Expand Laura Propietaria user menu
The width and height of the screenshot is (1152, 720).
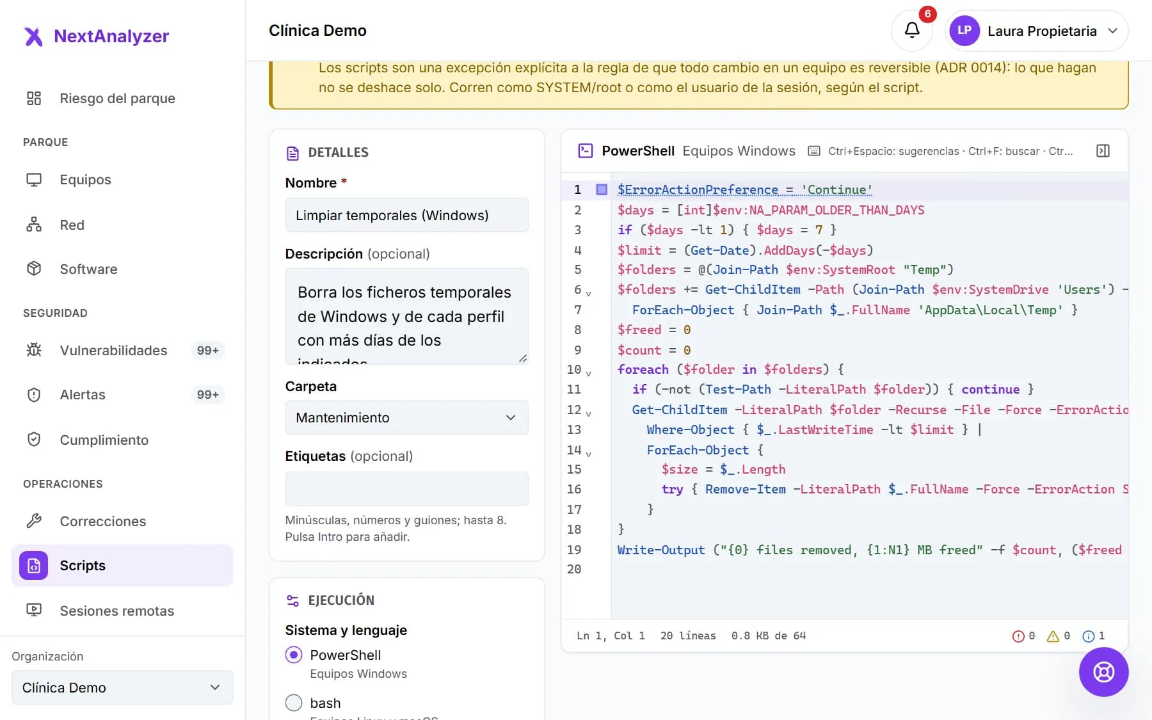click(x=1037, y=31)
